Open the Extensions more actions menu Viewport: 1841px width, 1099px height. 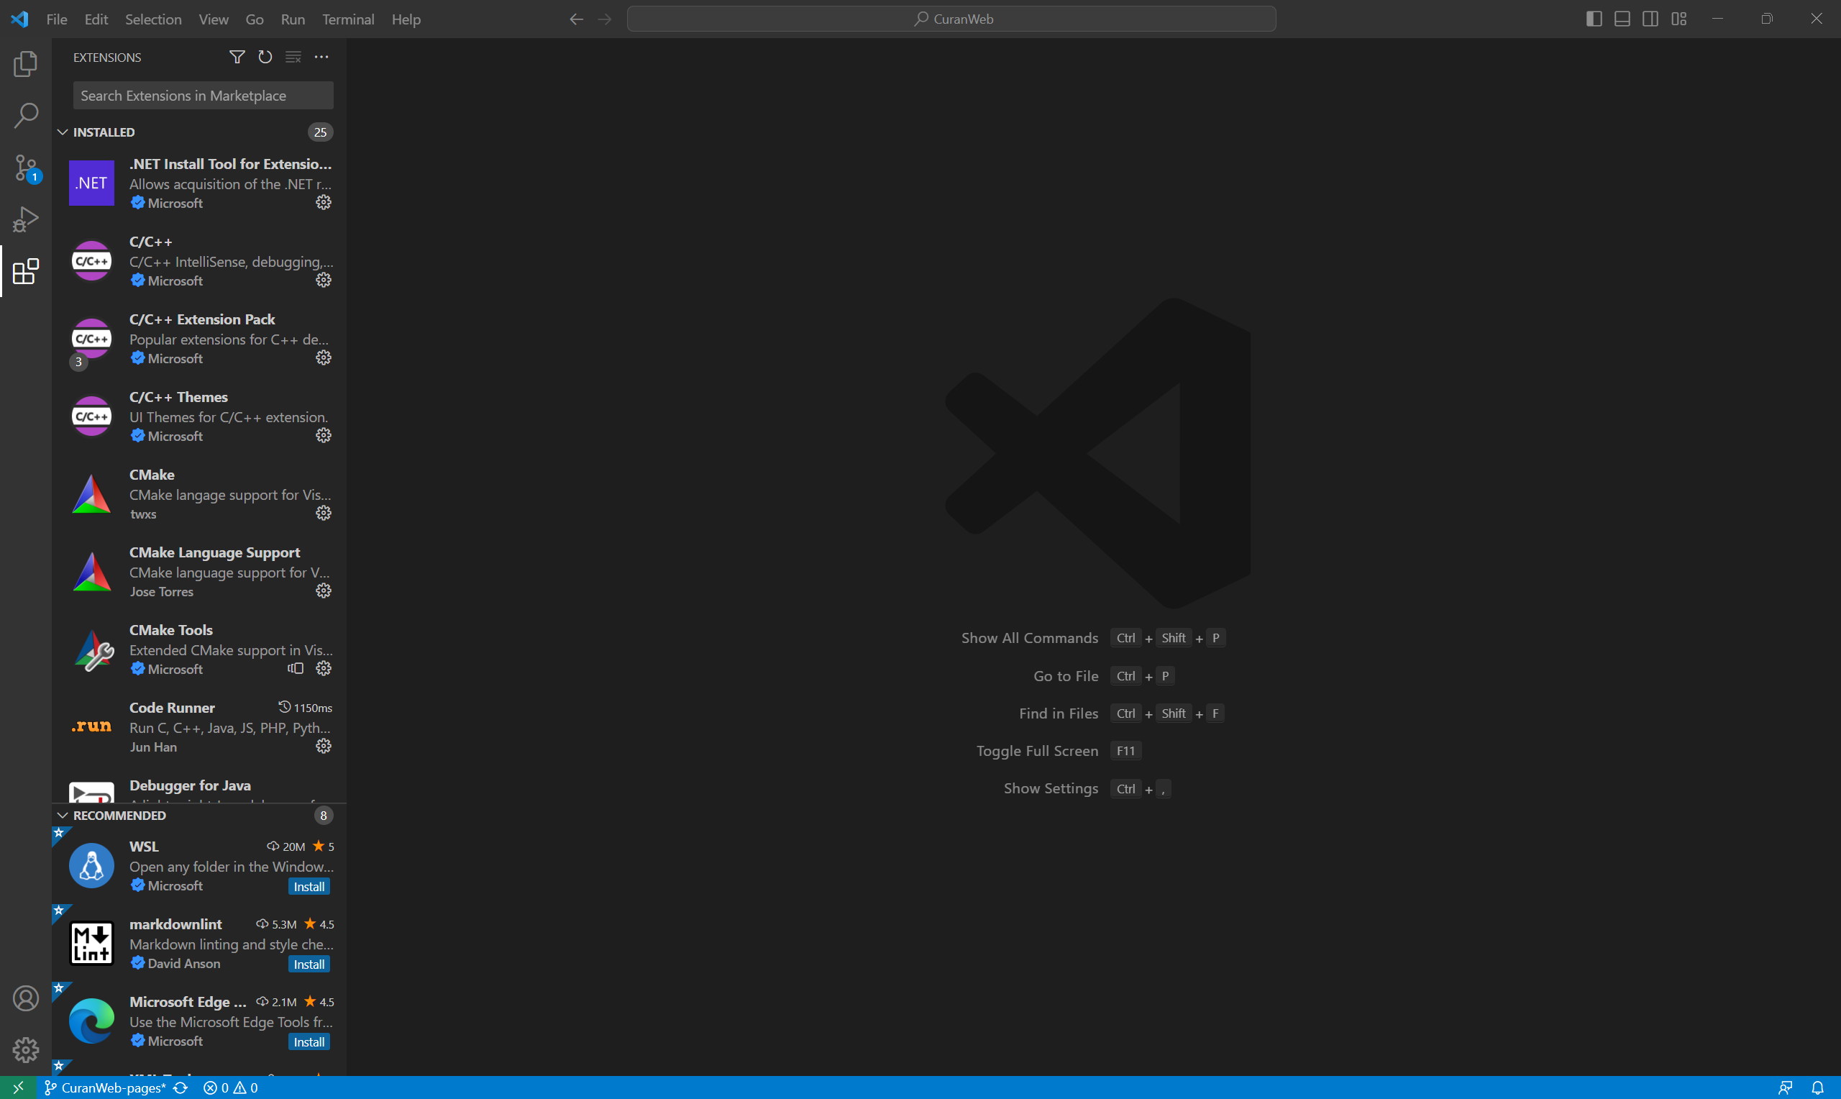coord(321,56)
